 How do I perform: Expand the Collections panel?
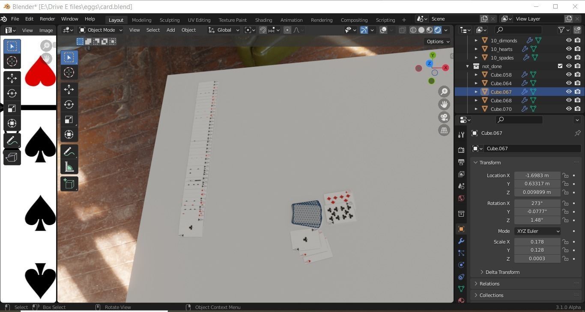point(491,295)
